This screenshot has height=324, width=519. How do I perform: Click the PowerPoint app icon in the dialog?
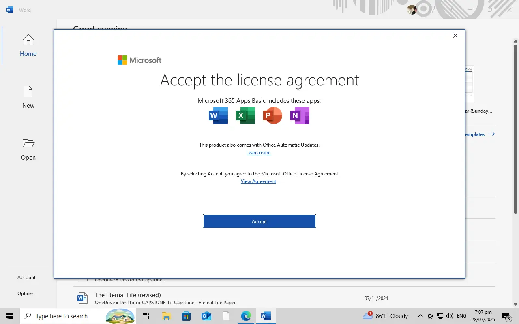tap(272, 116)
